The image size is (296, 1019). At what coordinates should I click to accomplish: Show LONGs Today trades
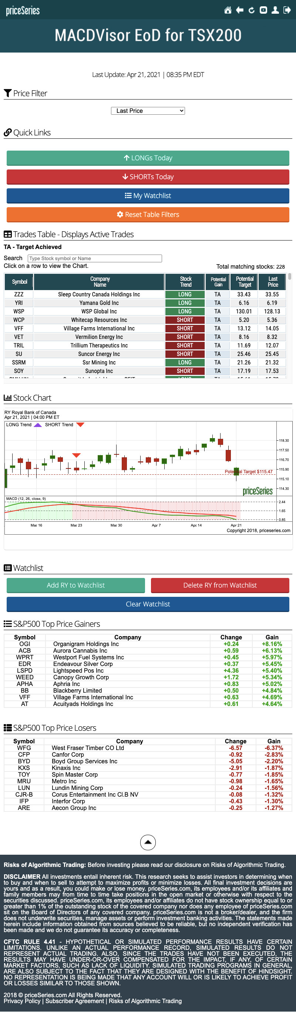point(148,158)
